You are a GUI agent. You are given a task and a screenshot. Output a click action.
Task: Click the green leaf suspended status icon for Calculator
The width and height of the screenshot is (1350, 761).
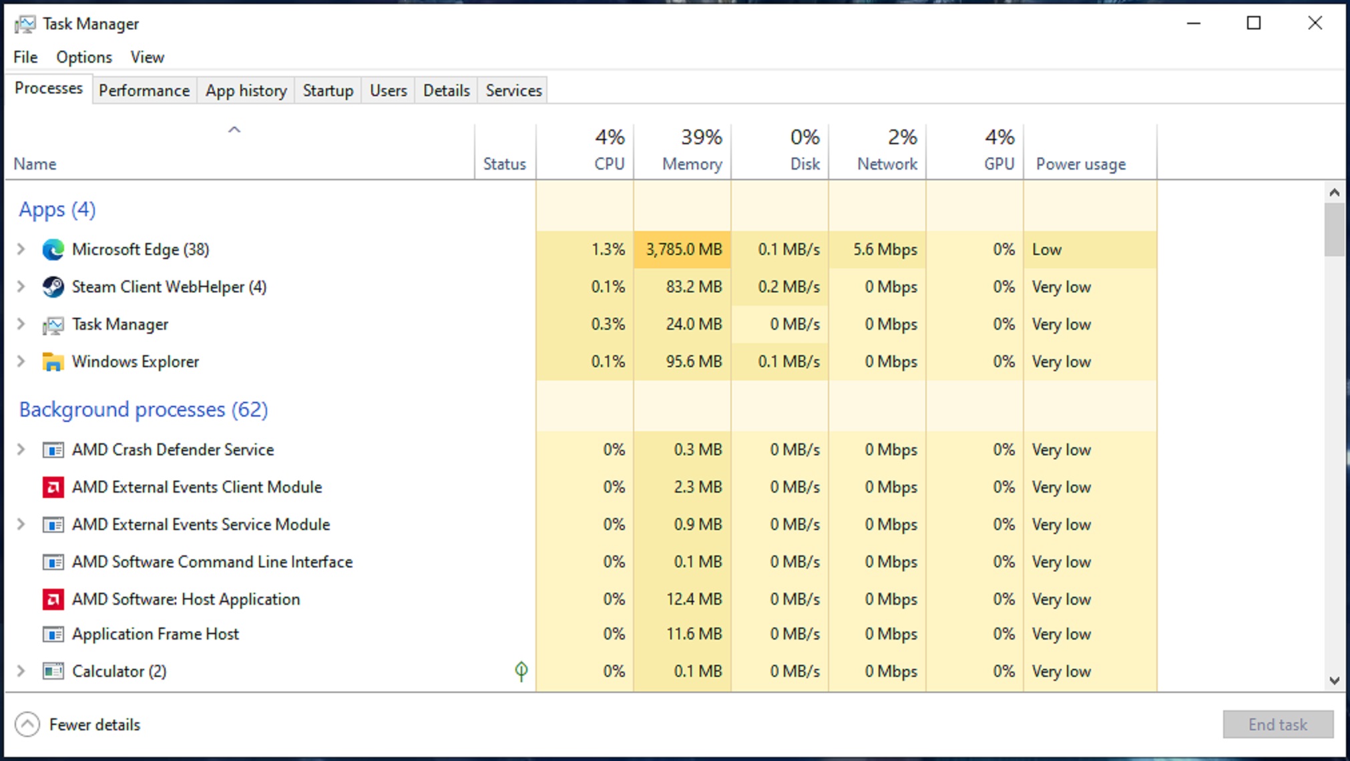tap(521, 671)
